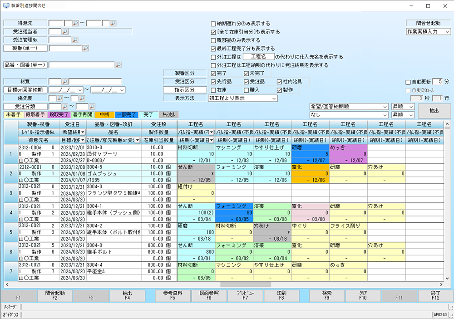
Task: Enable 納期遅れ分のみ表示する checkbox
Action: tap(213, 24)
